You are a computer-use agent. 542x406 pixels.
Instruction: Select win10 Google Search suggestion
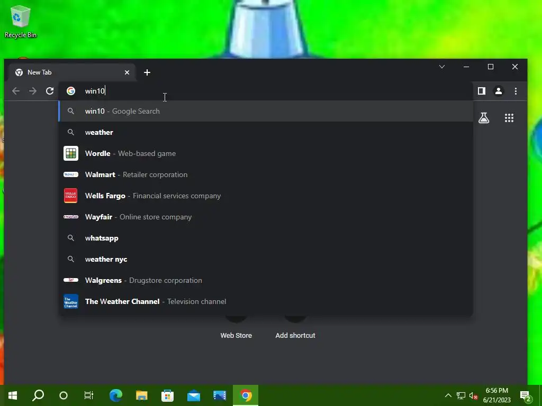point(266,111)
